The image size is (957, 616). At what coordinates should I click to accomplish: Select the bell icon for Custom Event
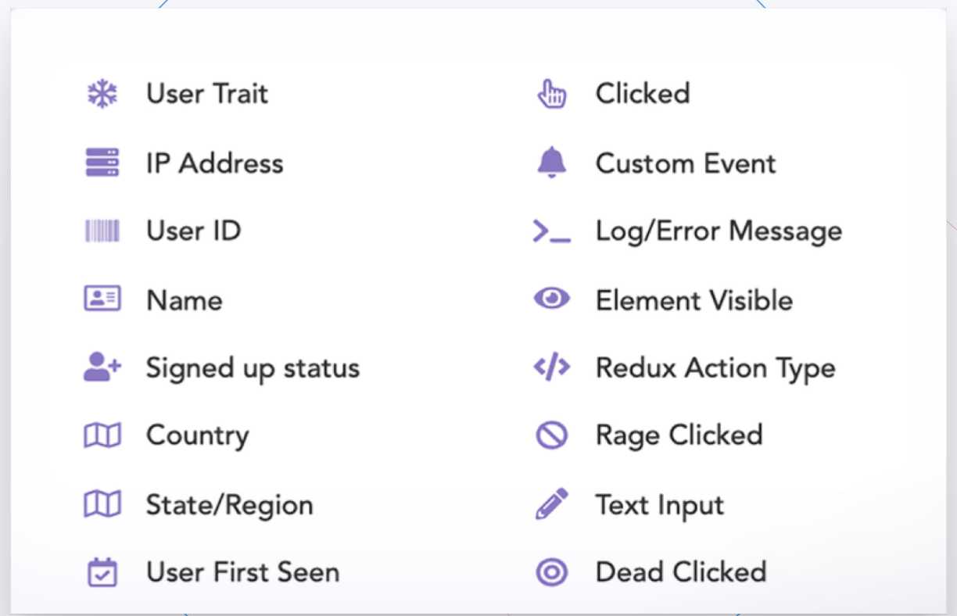552,163
